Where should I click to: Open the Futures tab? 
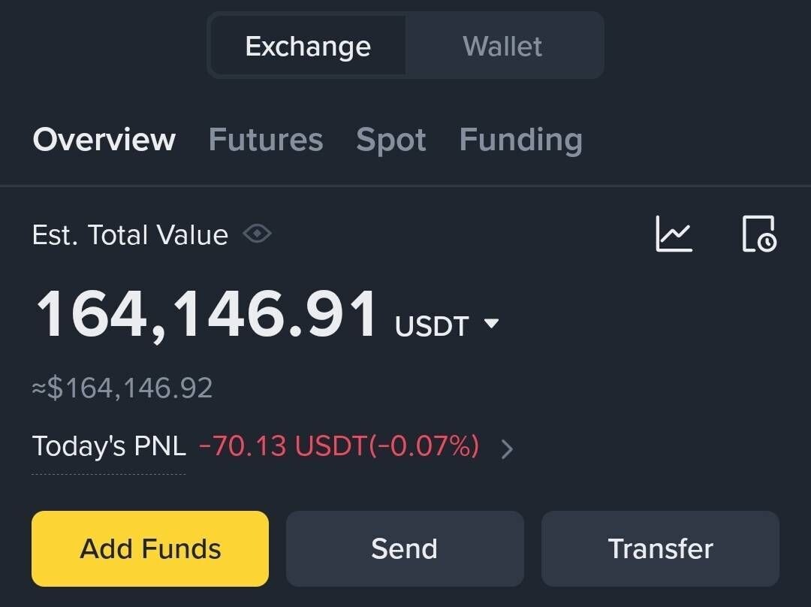(266, 140)
